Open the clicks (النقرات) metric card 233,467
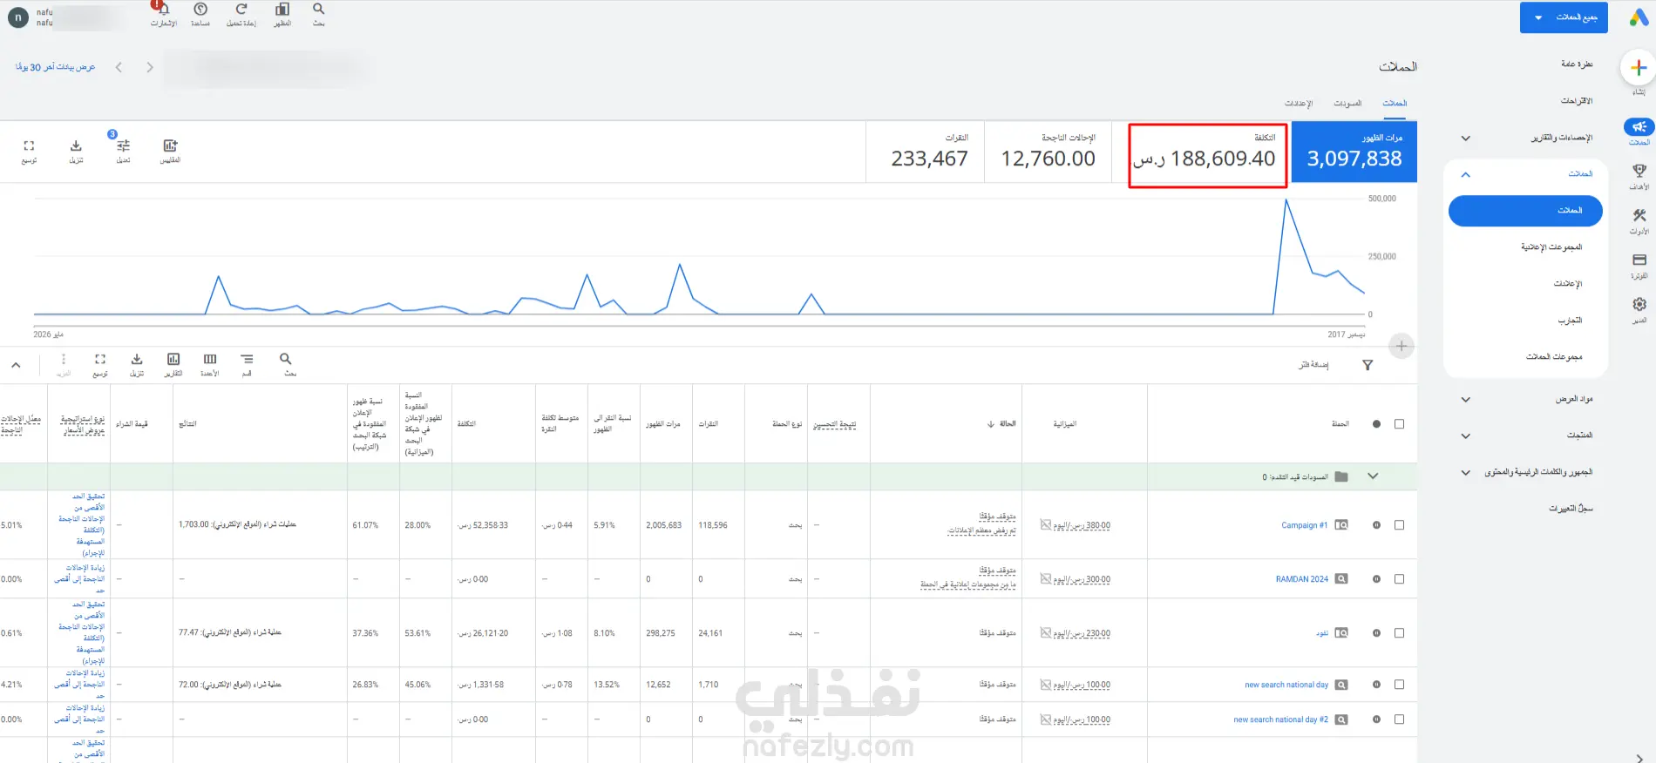 926,152
